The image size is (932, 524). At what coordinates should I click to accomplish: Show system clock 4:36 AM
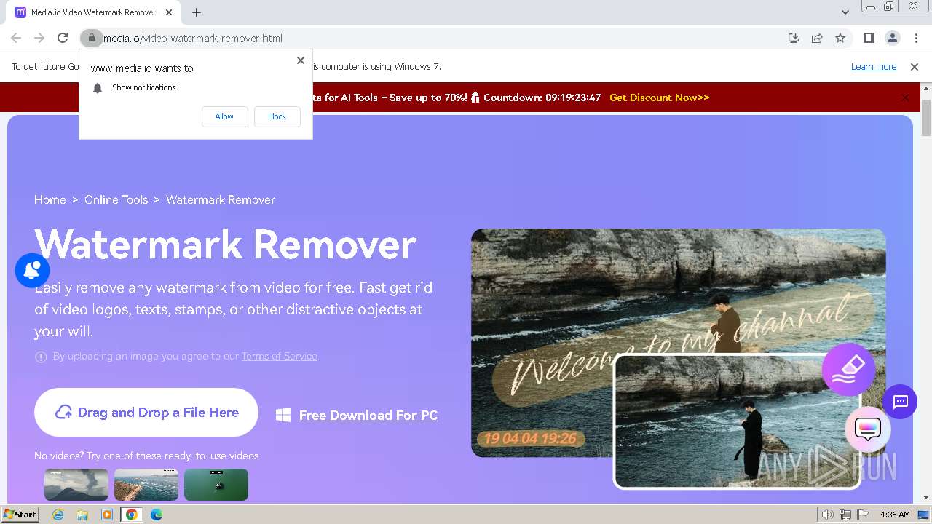(x=895, y=515)
